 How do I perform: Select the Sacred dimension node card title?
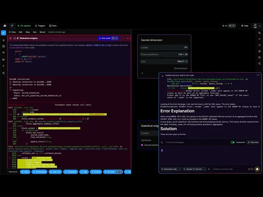pos(152,40)
